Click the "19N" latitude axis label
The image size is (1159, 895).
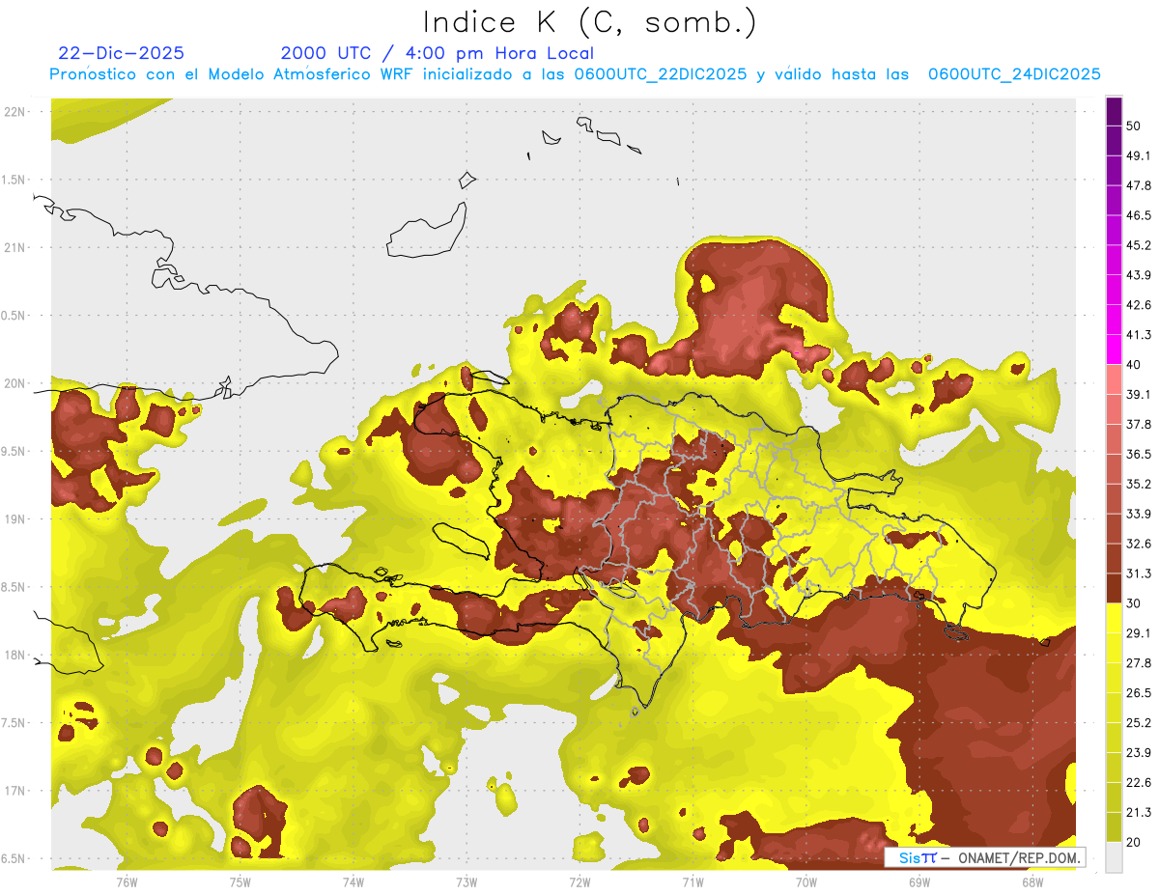coord(14,519)
